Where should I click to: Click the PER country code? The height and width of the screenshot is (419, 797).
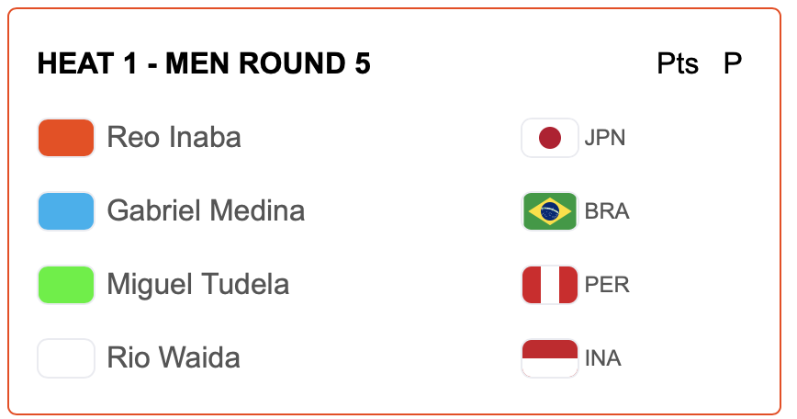pos(607,286)
